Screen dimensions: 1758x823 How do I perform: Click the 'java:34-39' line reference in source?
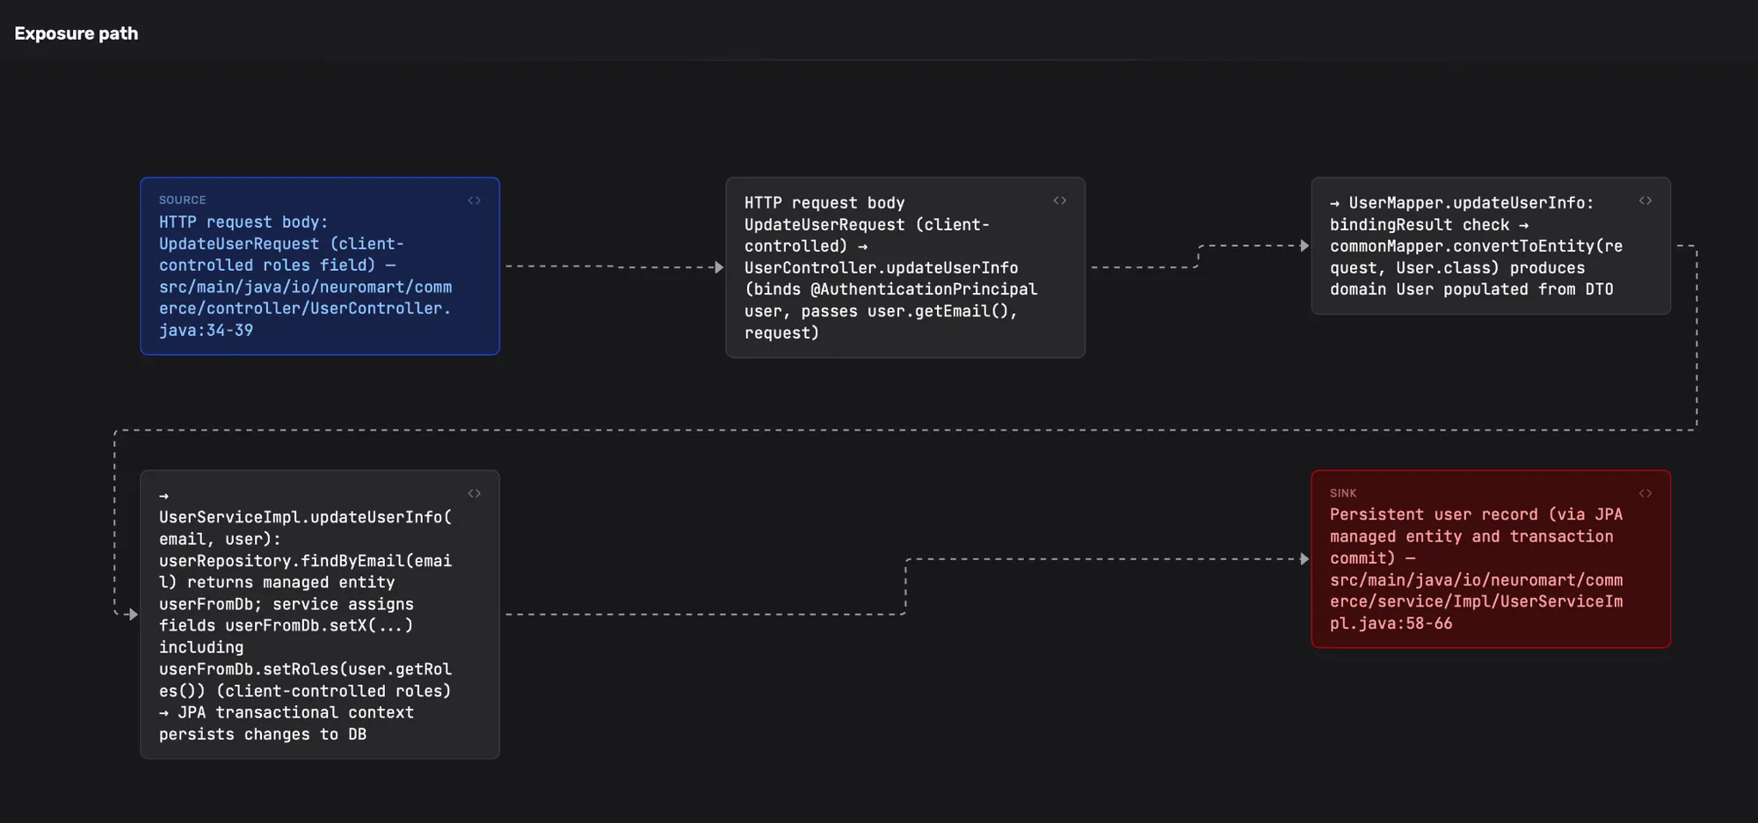tap(206, 331)
